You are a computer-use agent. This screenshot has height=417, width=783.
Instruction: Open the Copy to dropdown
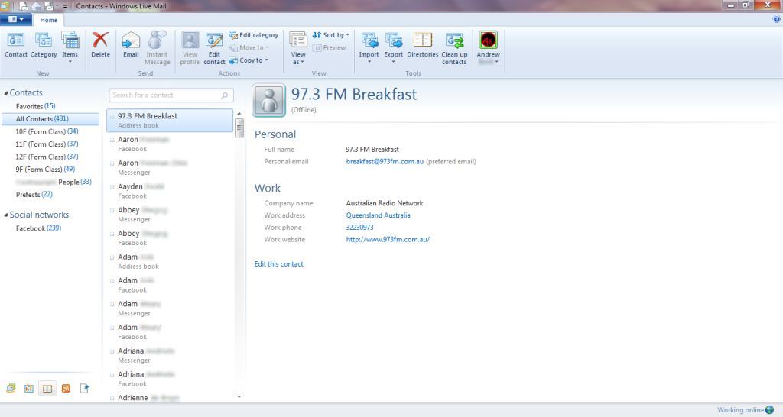tap(249, 60)
